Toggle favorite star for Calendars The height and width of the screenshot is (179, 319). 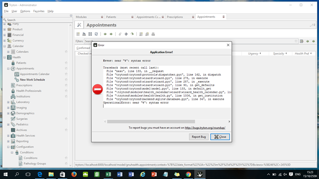pyautogui.click(x=66, y=52)
